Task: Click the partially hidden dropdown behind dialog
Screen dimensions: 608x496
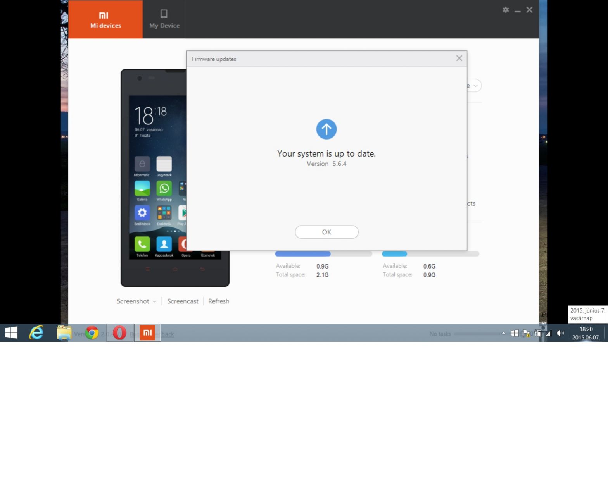Action: 475,86
